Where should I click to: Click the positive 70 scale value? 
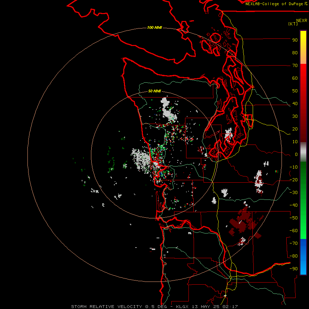coord(295,66)
